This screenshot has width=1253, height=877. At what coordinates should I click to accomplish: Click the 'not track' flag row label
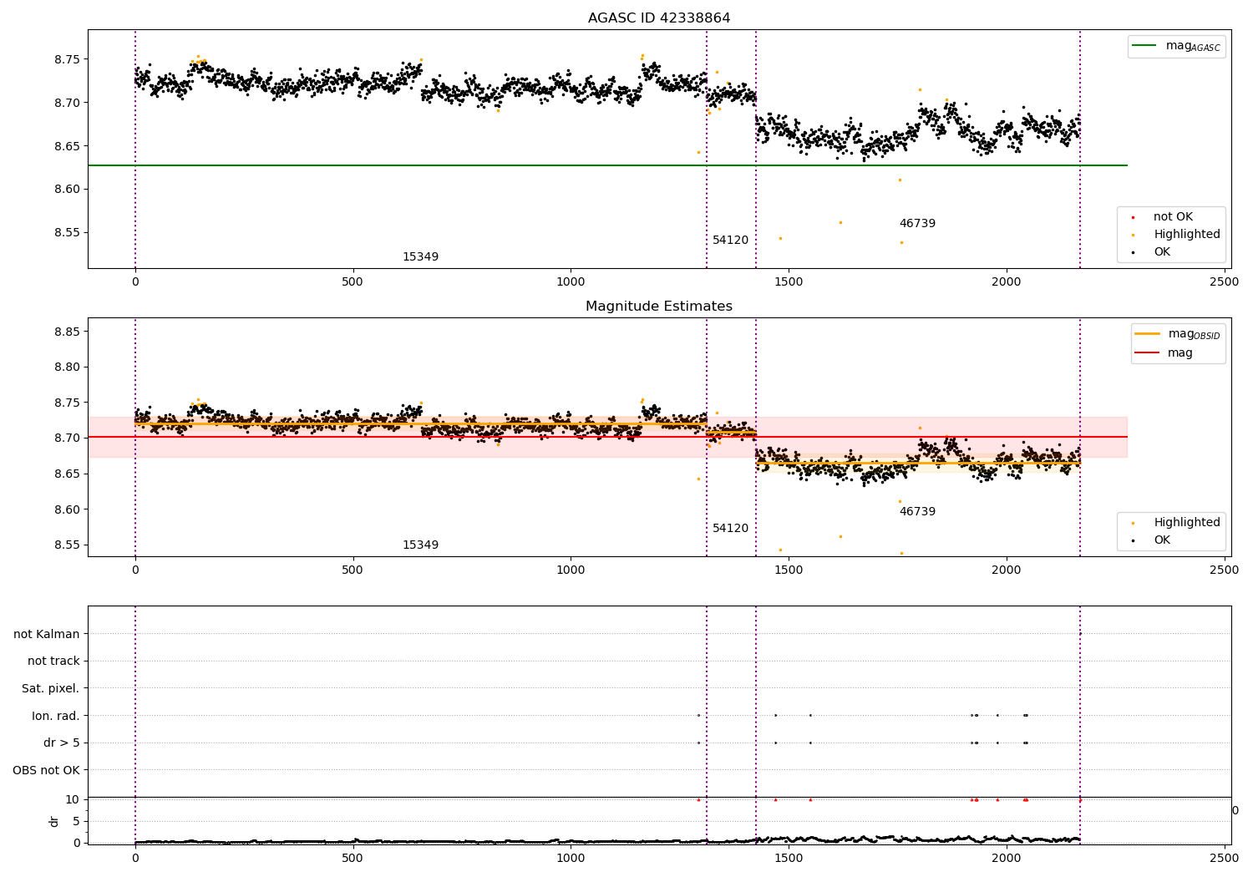click(53, 662)
